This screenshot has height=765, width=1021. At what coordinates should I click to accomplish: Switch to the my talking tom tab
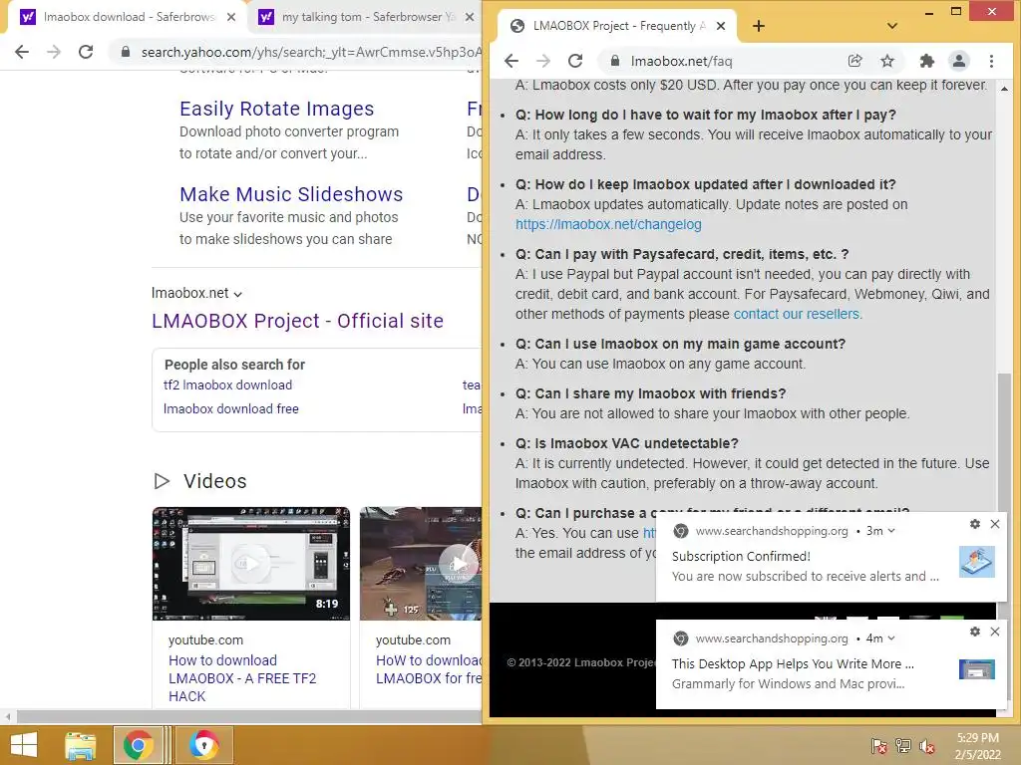tap(365, 17)
